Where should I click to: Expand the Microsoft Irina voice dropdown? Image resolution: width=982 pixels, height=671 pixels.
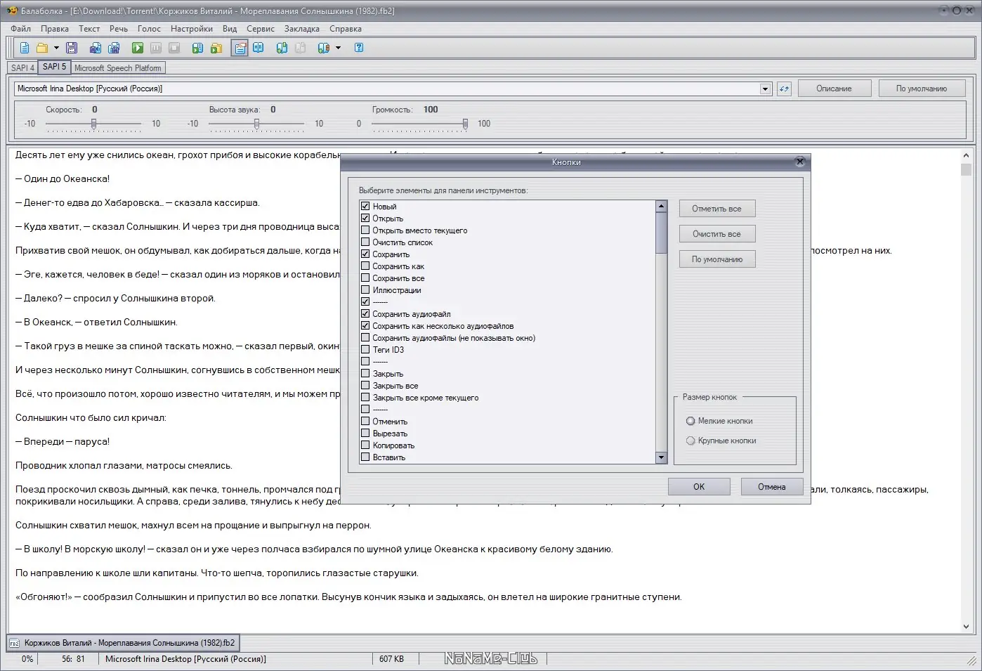pos(765,89)
